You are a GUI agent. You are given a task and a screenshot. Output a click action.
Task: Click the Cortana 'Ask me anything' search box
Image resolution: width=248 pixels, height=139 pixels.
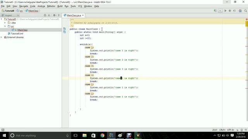[40, 136]
